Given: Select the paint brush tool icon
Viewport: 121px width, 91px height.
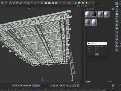Looking at the screenshot, I should (21, 3).
